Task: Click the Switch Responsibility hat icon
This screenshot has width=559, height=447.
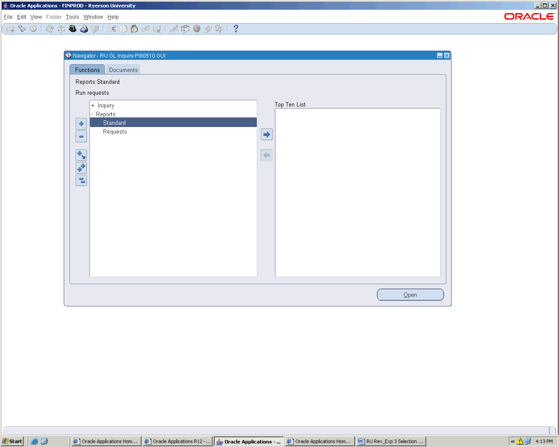Action: [72, 29]
